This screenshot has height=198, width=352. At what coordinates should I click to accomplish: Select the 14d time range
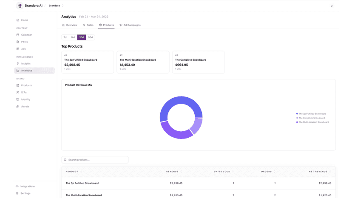tap(73, 37)
